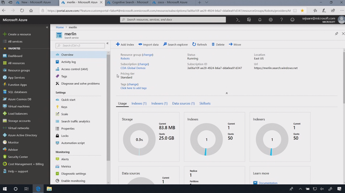This screenshot has width=345, height=193.
Task: Refresh the merlin search service
Action: click(x=199, y=44)
